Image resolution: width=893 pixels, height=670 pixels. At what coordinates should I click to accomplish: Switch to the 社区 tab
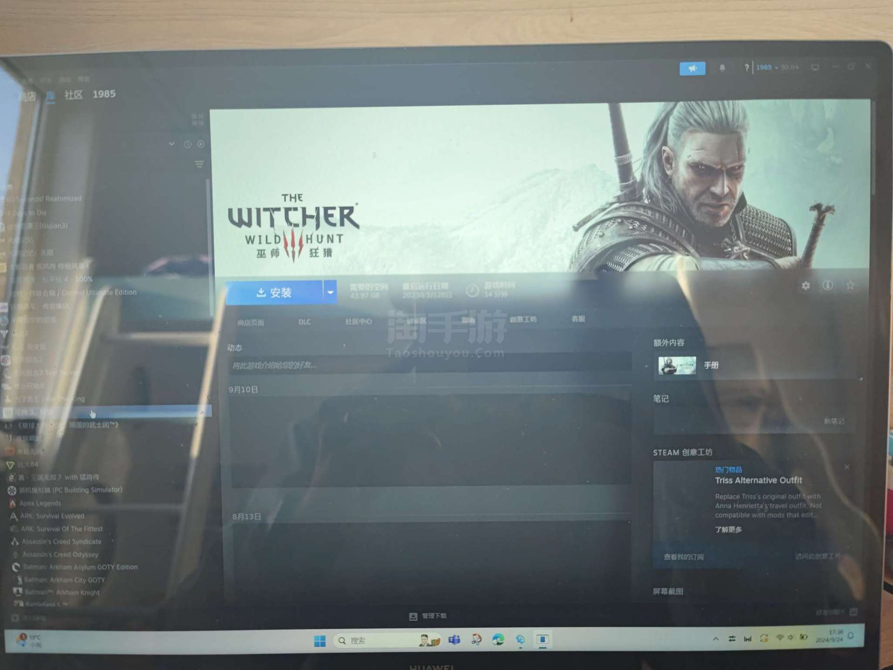tap(73, 95)
